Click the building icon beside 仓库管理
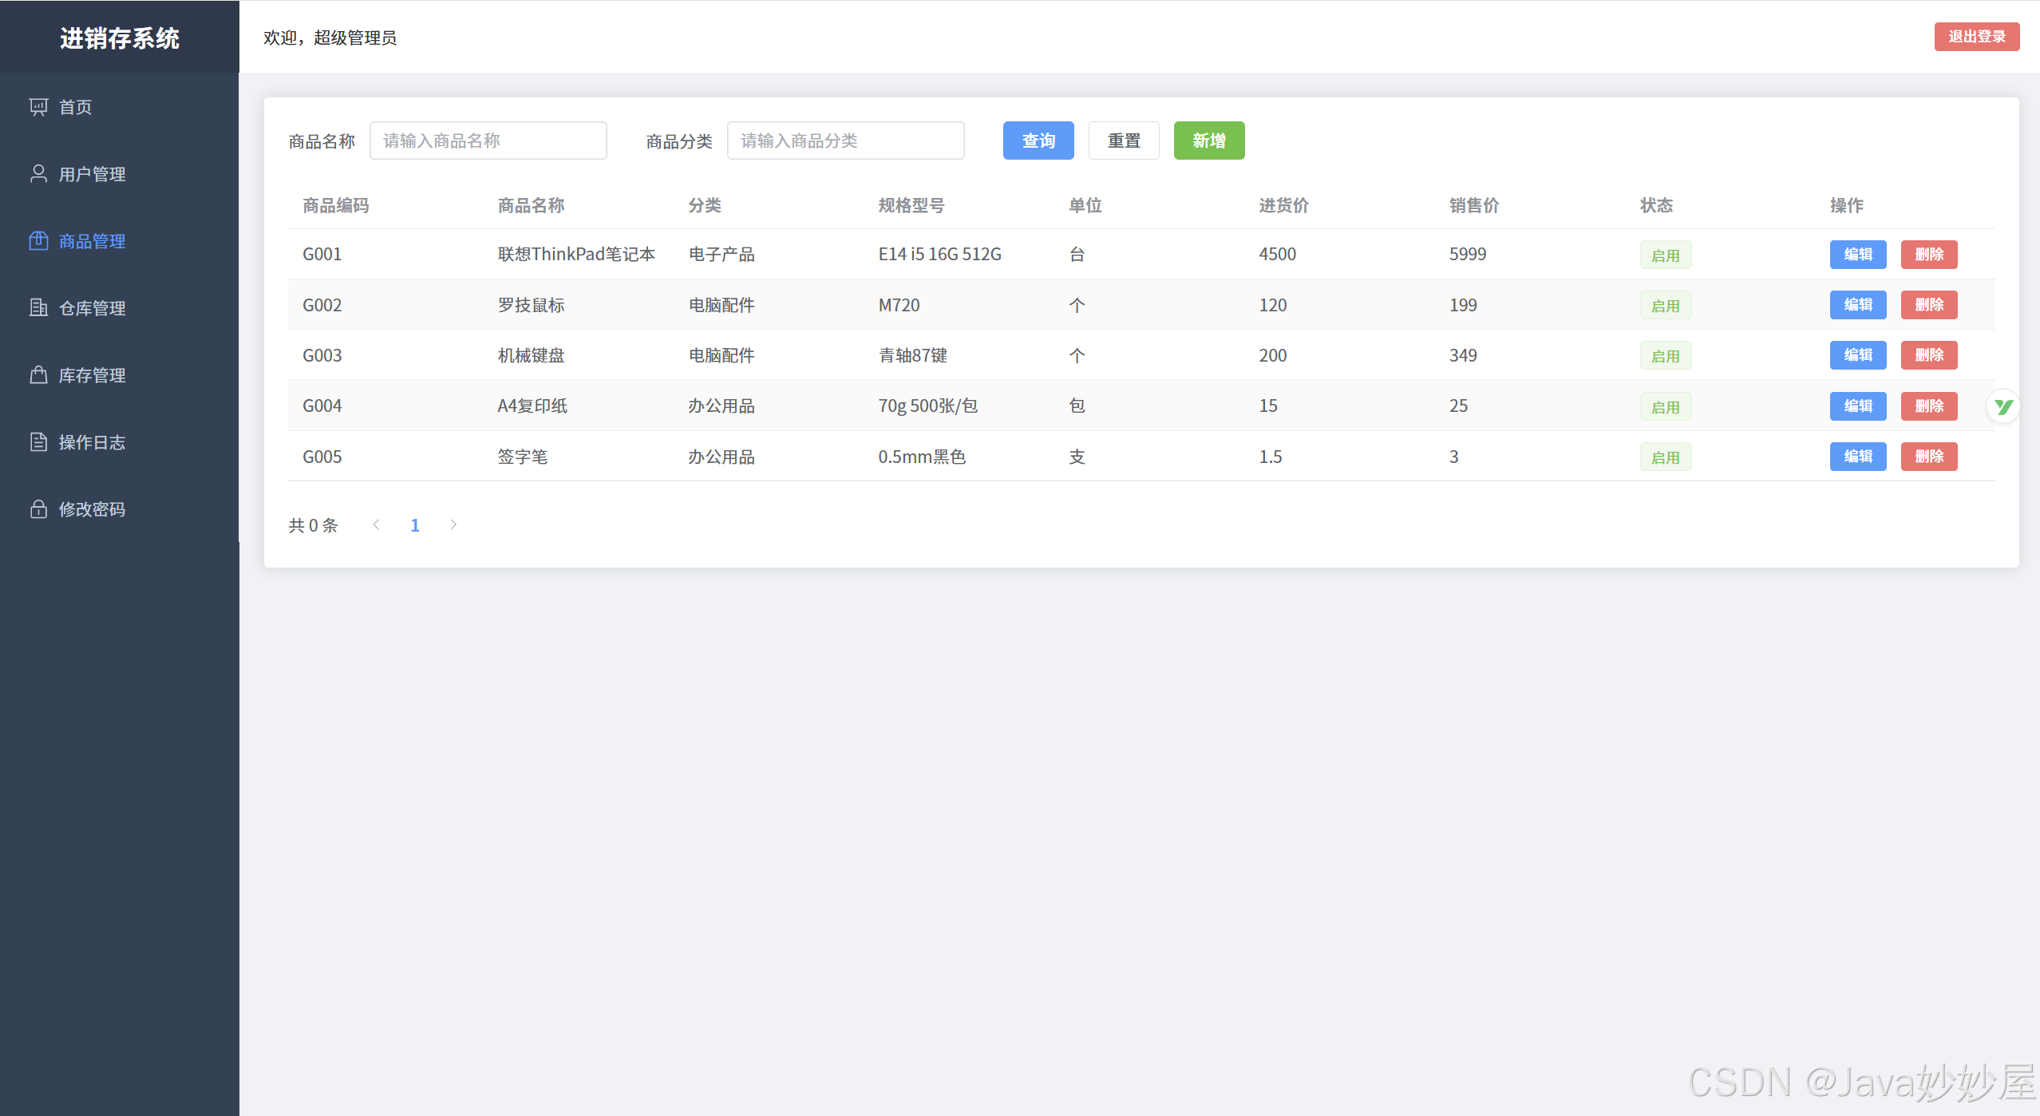 (x=38, y=308)
